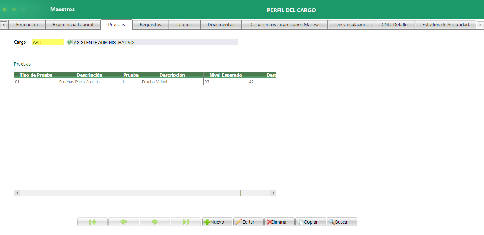This screenshot has height=235, width=484.
Task: Click the horizontal scrollbar thumb under table
Action: click(130, 193)
